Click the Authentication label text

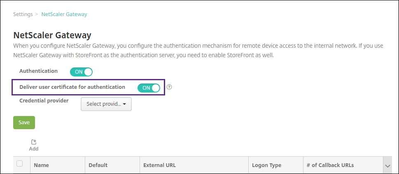tap(39, 71)
